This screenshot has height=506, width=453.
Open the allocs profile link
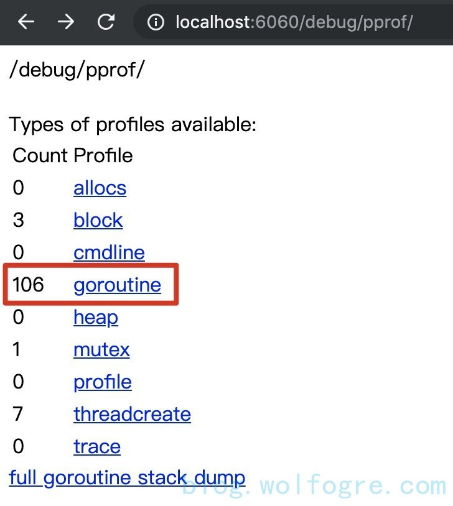(100, 188)
